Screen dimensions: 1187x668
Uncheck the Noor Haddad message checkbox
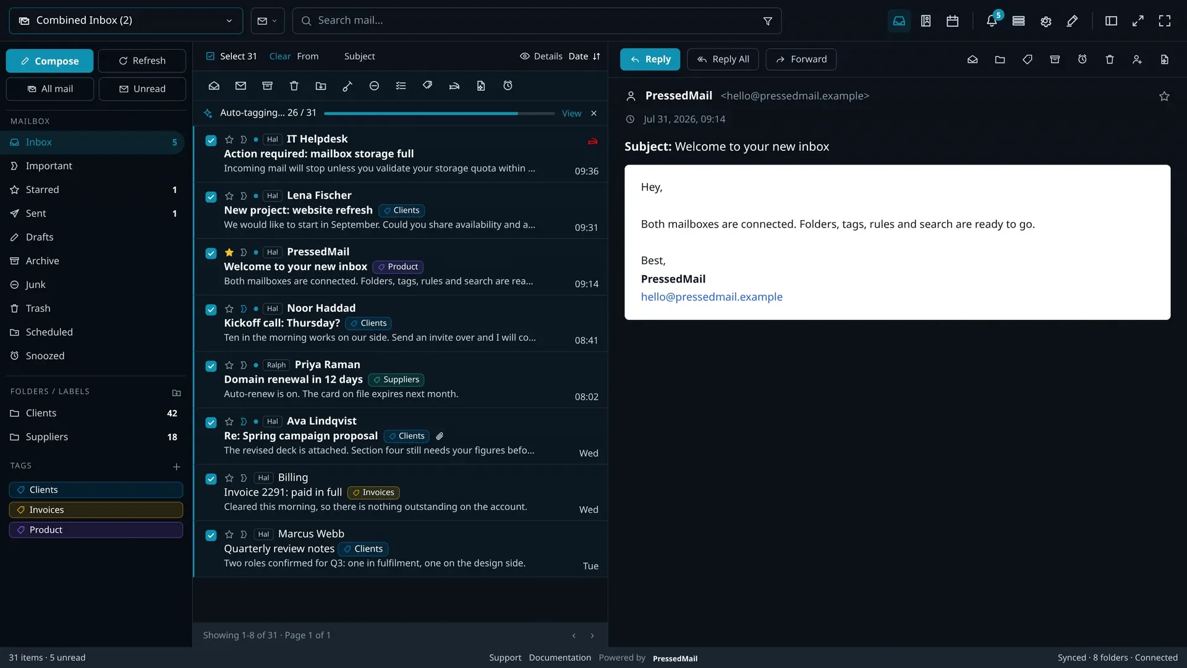211,309
